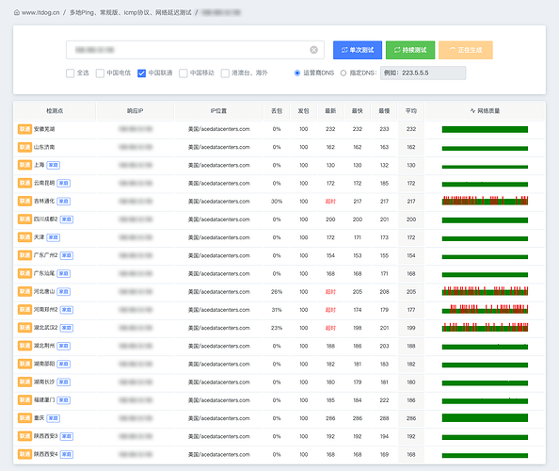Sort by the 响应IP column header
Screen dimensions: 559x471
click(x=136, y=111)
